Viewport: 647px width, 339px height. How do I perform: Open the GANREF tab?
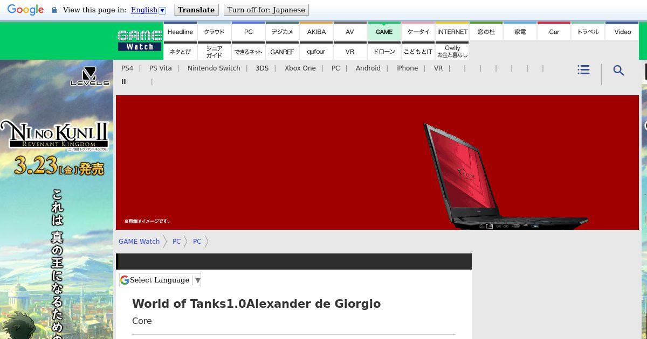click(282, 51)
